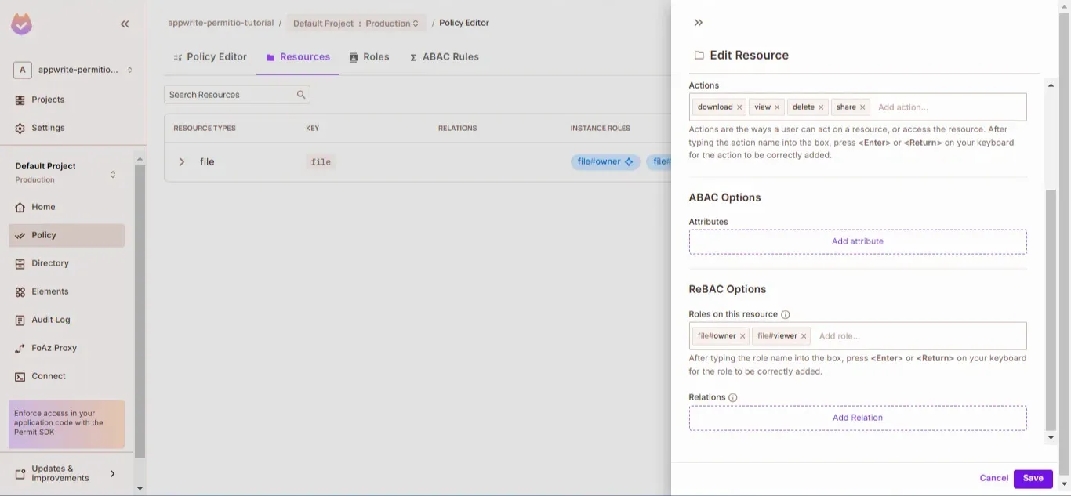This screenshot has height=496, width=1071.
Task: Open the Default Project Production environment switcher
Action: point(67,172)
